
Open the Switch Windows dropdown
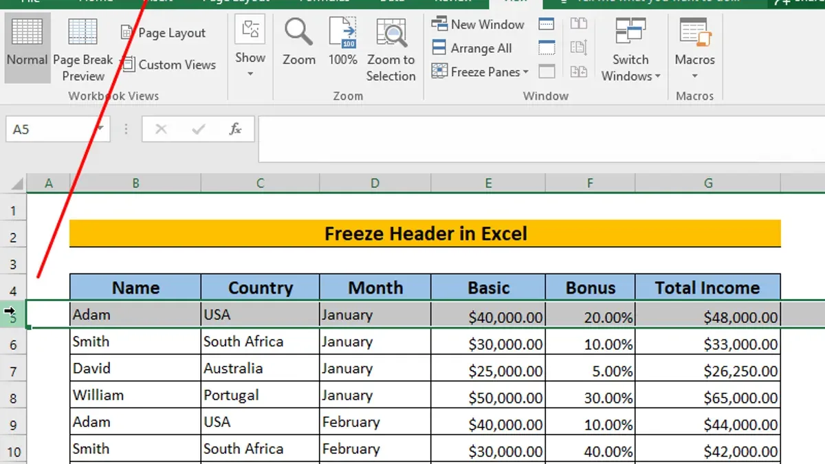(x=630, y=49)
